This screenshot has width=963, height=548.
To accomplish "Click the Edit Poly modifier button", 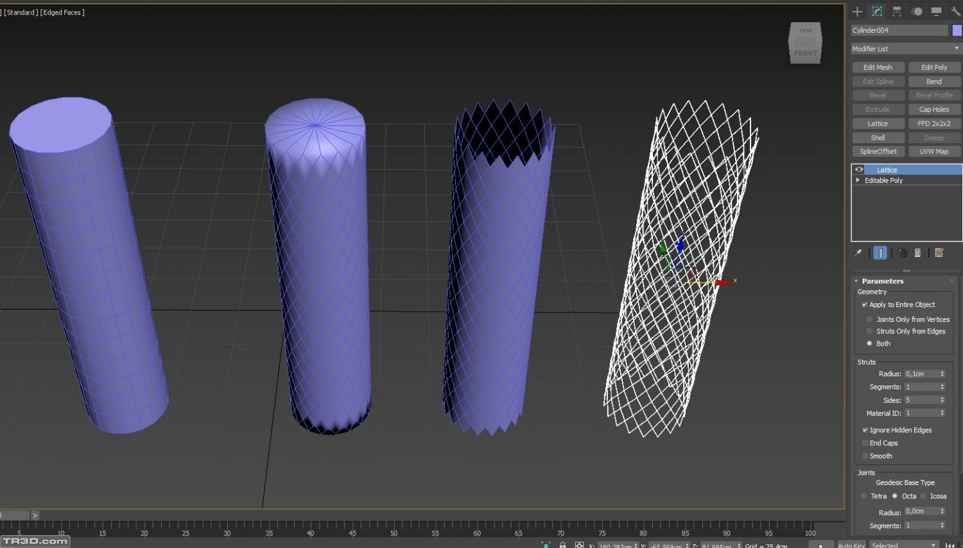I will (x=934, y=67).
